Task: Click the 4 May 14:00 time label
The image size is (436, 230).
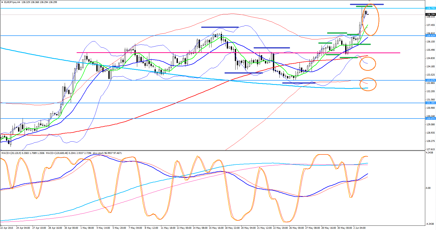Action: 103,228
